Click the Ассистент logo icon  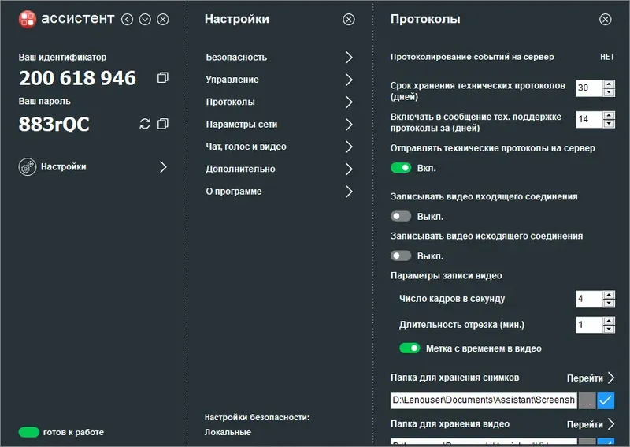[x=28, y=19]
